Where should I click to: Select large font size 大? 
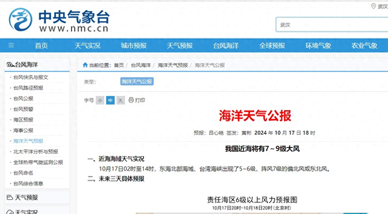[120, 100]
